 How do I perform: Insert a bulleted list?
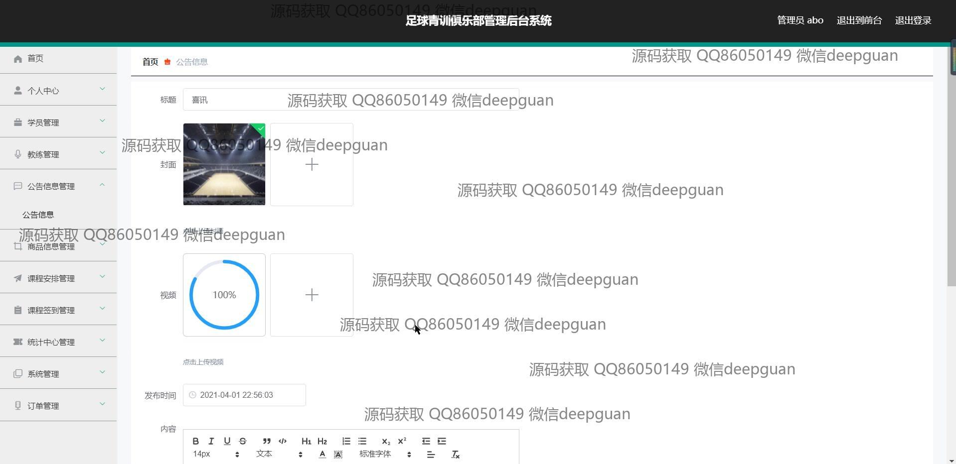pos(362,441)
